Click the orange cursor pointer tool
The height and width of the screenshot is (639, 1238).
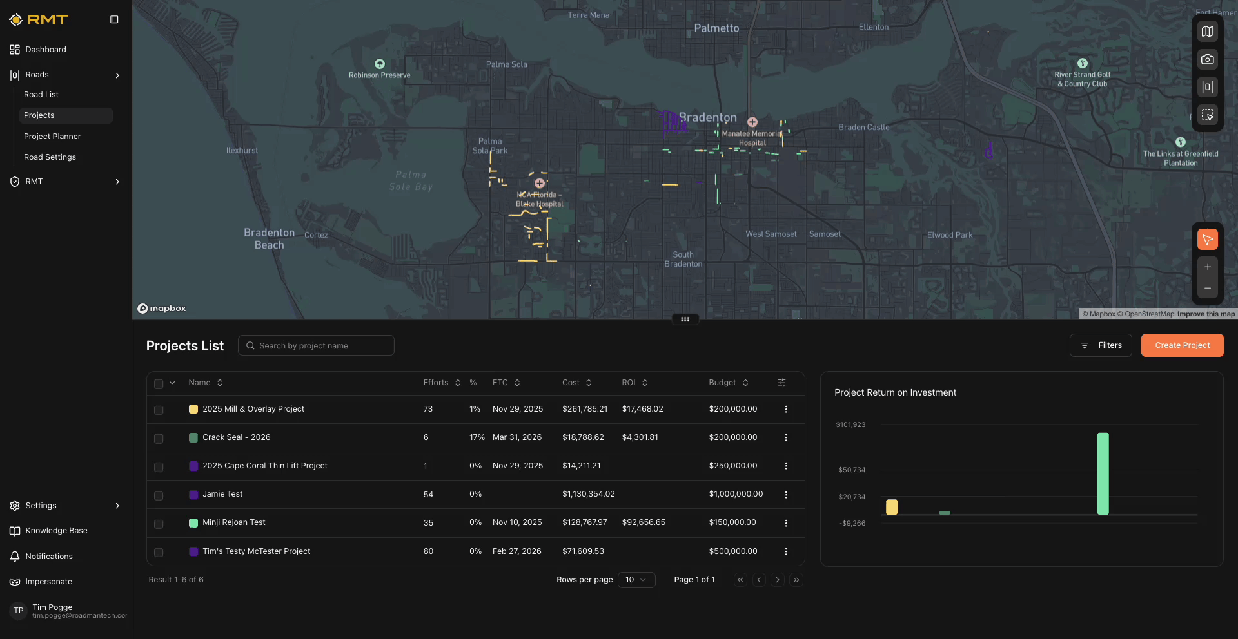(x=1207, y=240)
